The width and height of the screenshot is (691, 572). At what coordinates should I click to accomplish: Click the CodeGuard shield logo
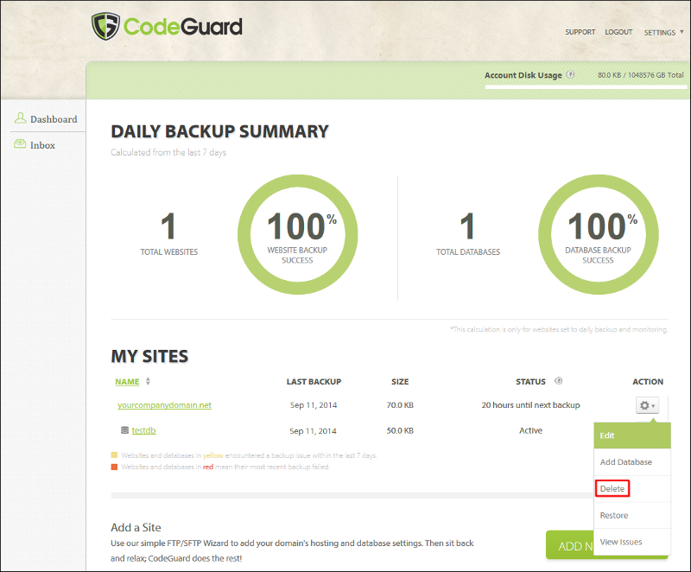pos(107,26)
